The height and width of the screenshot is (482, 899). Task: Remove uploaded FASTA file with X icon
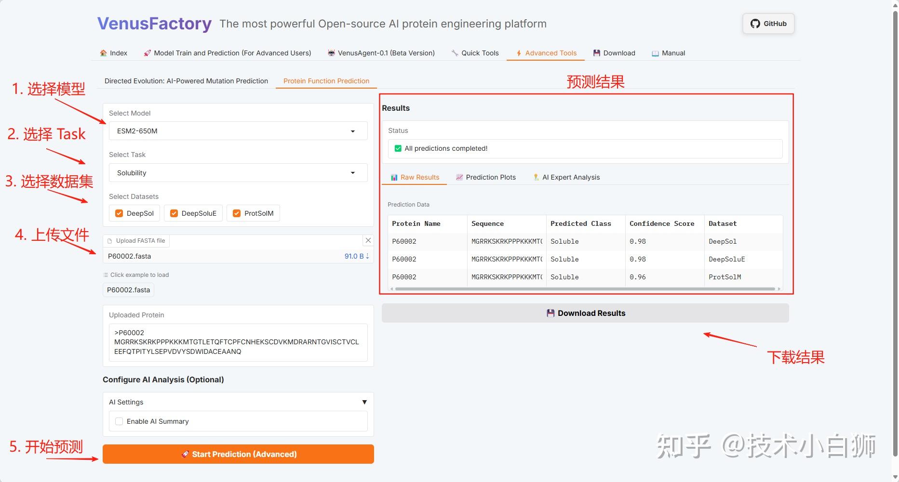368,240
